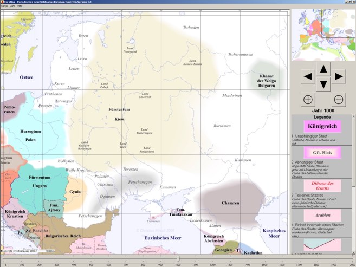
Task: Click the Königreich Abchasien label
Action: pos(213,238)
